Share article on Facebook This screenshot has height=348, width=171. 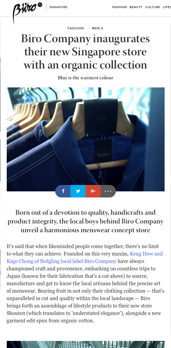63,191
